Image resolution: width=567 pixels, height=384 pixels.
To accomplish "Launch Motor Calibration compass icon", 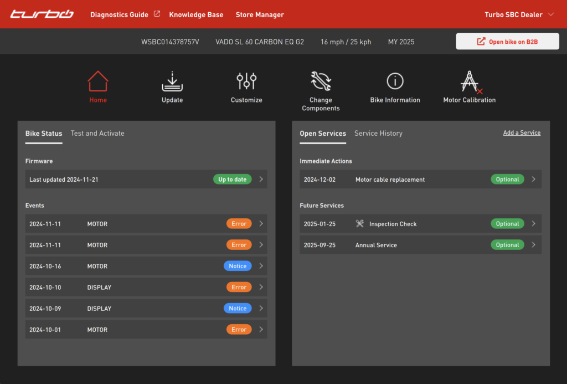I will click(x=470, y=81).
